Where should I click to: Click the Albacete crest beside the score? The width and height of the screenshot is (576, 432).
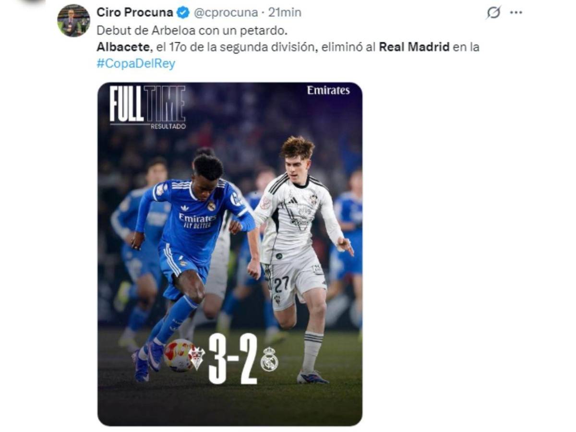tap(196, 358)
